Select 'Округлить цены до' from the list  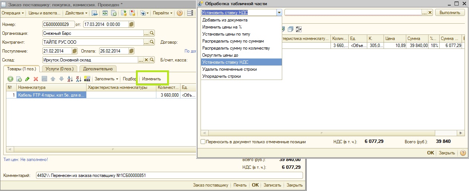pyautogui.click(x=221, y=55)
